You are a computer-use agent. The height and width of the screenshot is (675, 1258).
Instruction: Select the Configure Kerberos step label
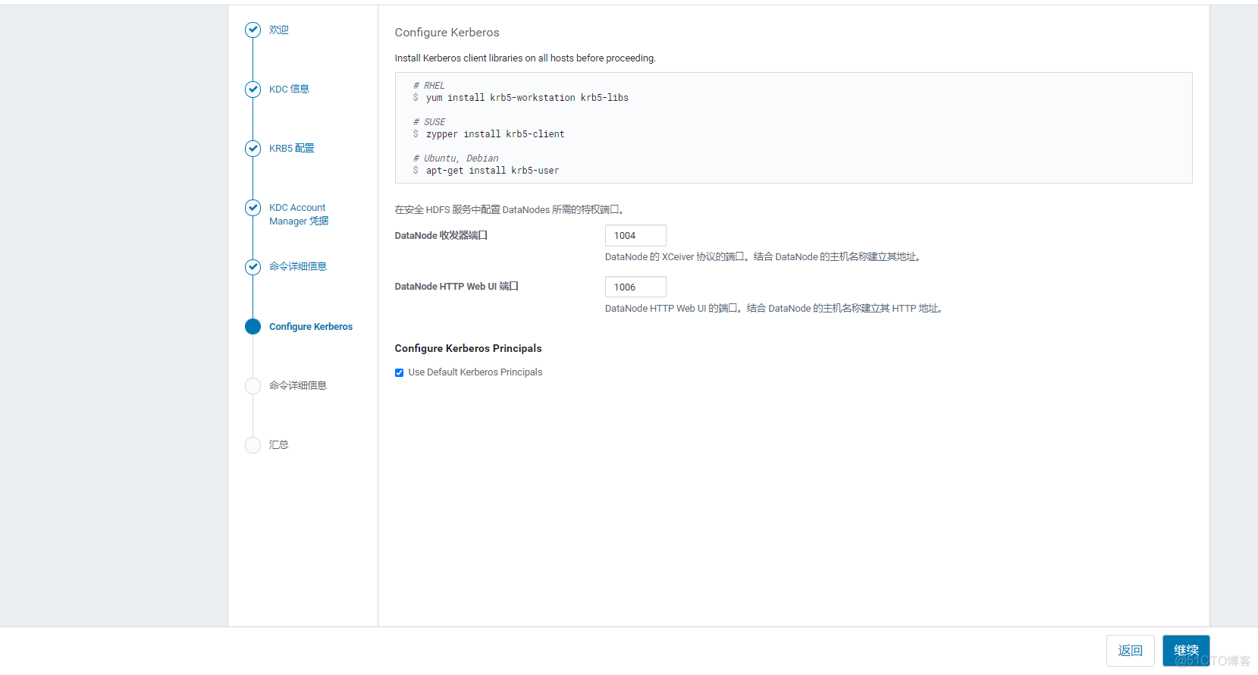(x=311, y=326)
